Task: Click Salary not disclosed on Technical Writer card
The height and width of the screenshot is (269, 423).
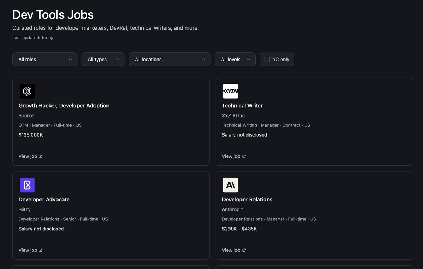Action: [x=244, y=135]
